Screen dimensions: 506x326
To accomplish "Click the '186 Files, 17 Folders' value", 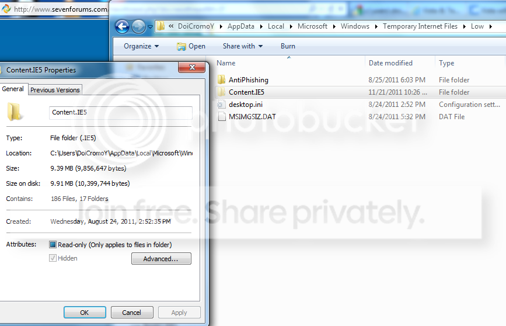I will [79, 199].
